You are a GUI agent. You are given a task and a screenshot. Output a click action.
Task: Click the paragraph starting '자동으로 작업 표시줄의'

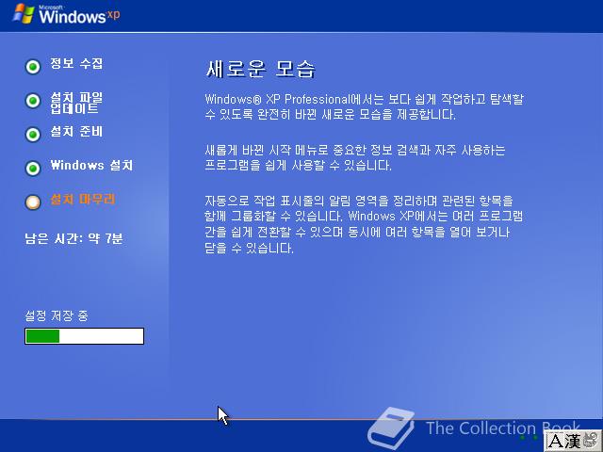pyautogui.click(x=364, y=224)
